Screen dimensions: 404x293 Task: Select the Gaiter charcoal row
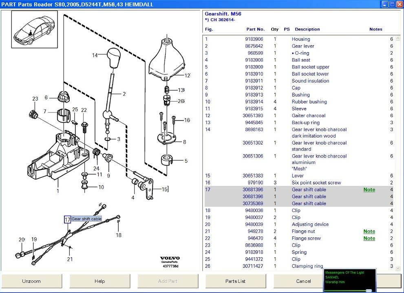[x=299, y=116]
